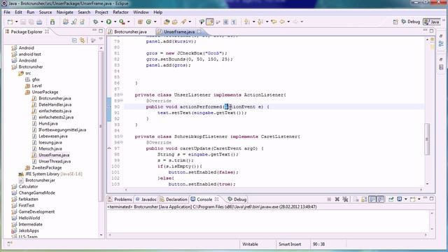448x252 pixels.
Task: Open the Open Console dropdown arrow
Action: pyautogui.click(x=419, y=199)
